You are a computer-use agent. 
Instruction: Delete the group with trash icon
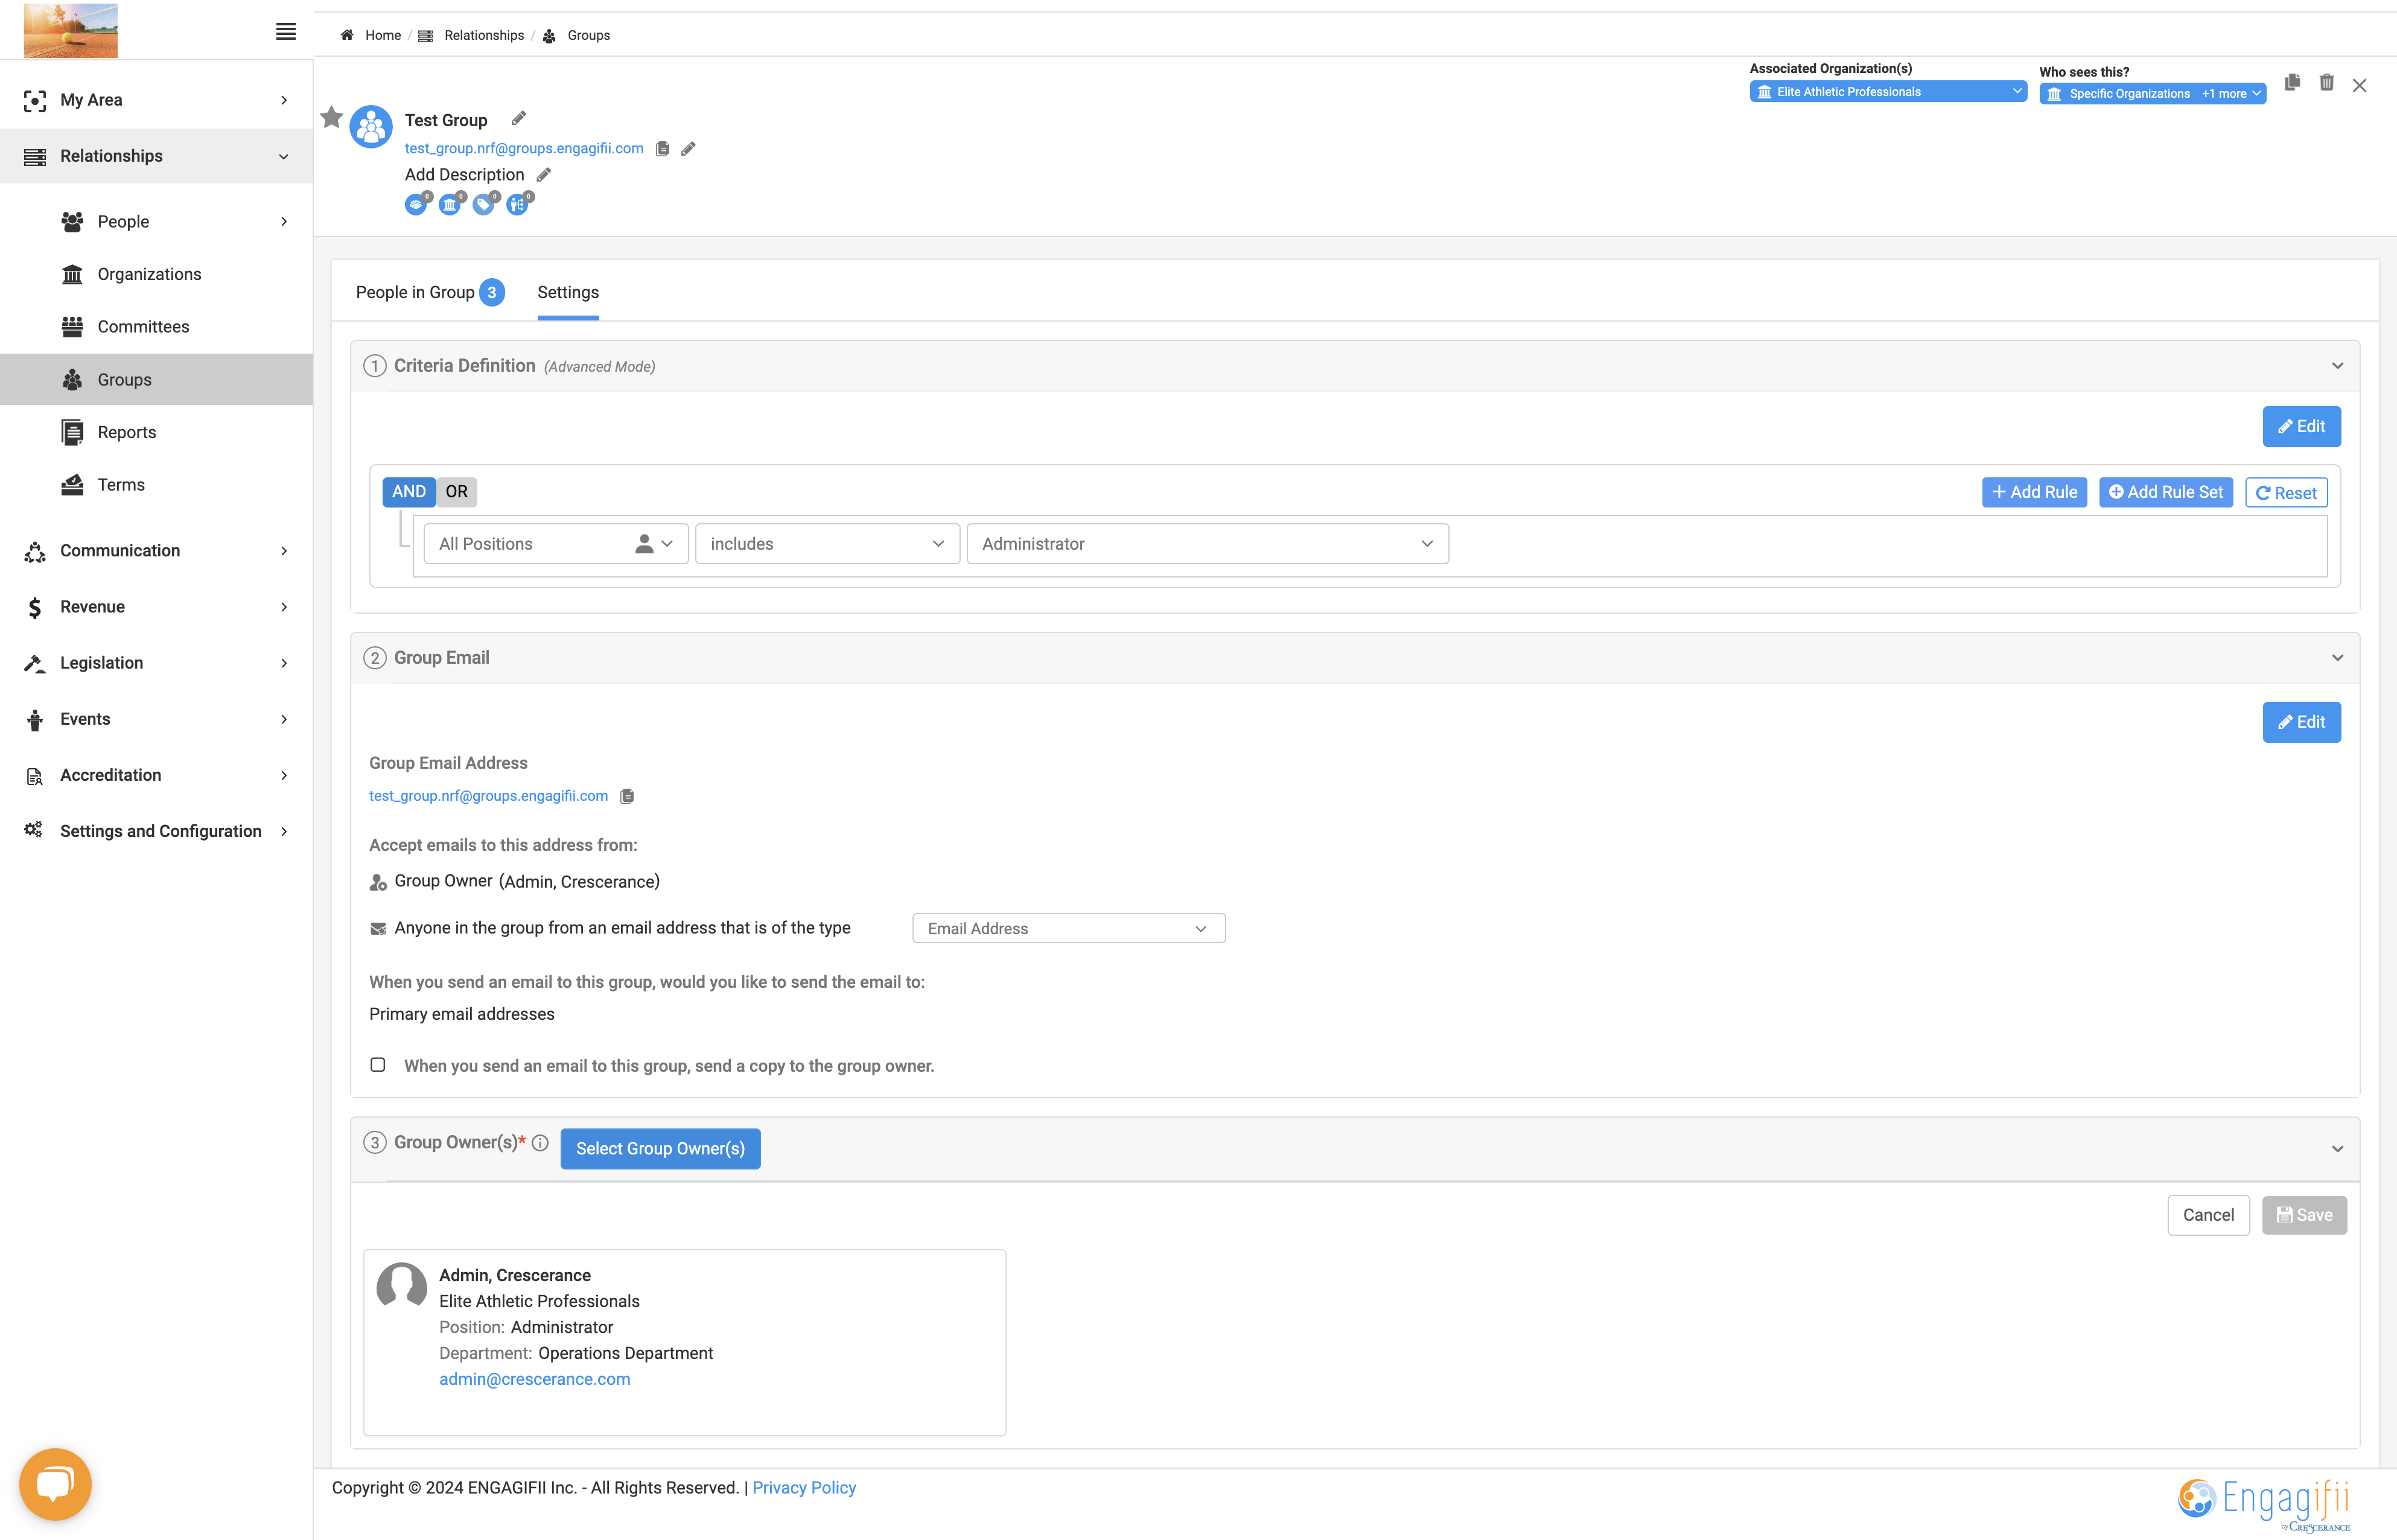click(2326, 83)
